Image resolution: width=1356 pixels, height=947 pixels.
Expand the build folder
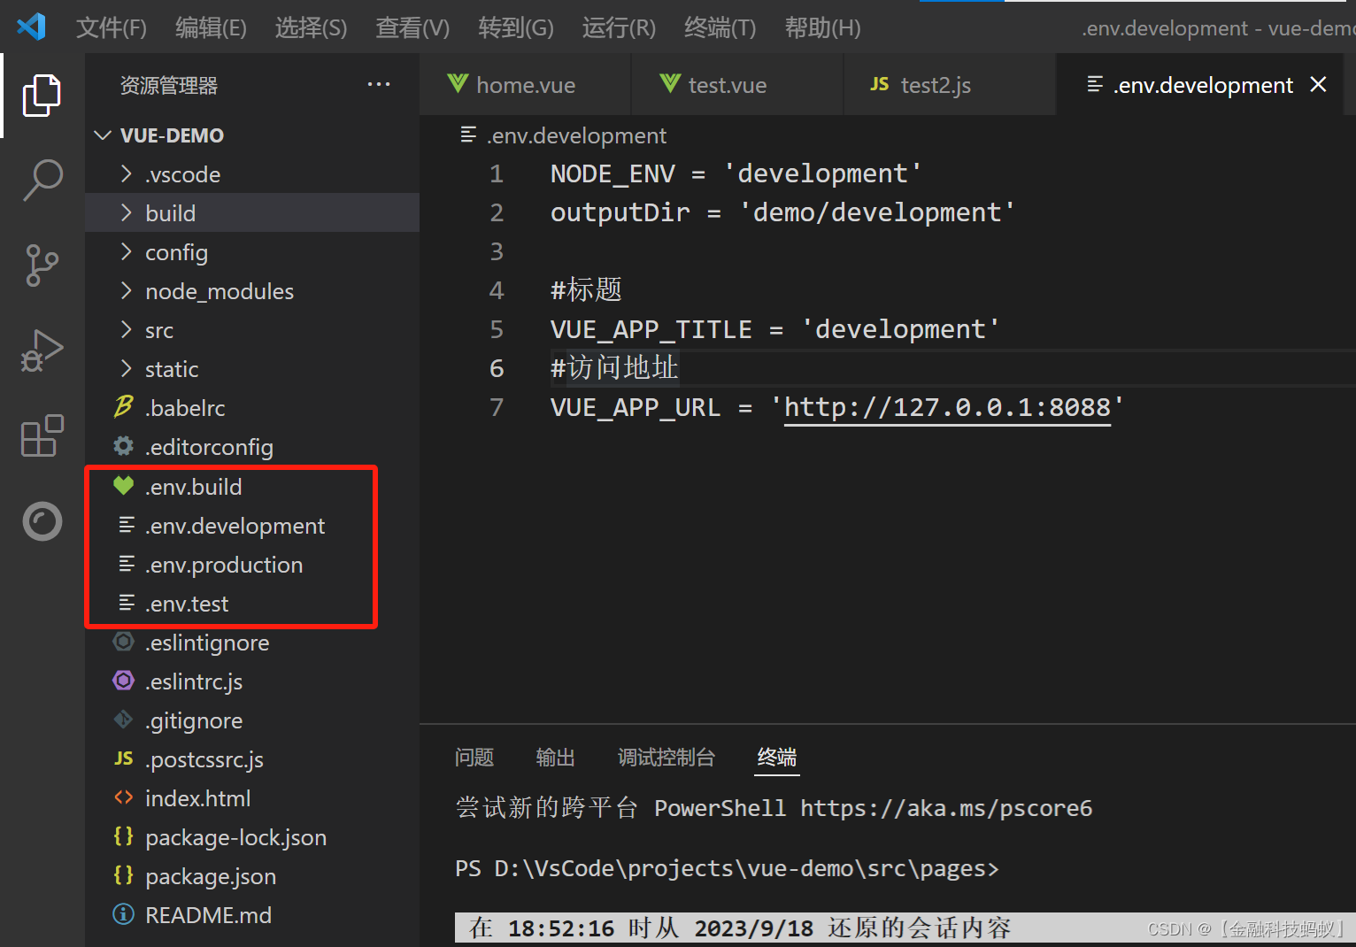127,212
